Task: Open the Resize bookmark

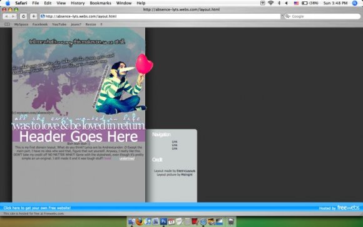Action: pos(91,24)
